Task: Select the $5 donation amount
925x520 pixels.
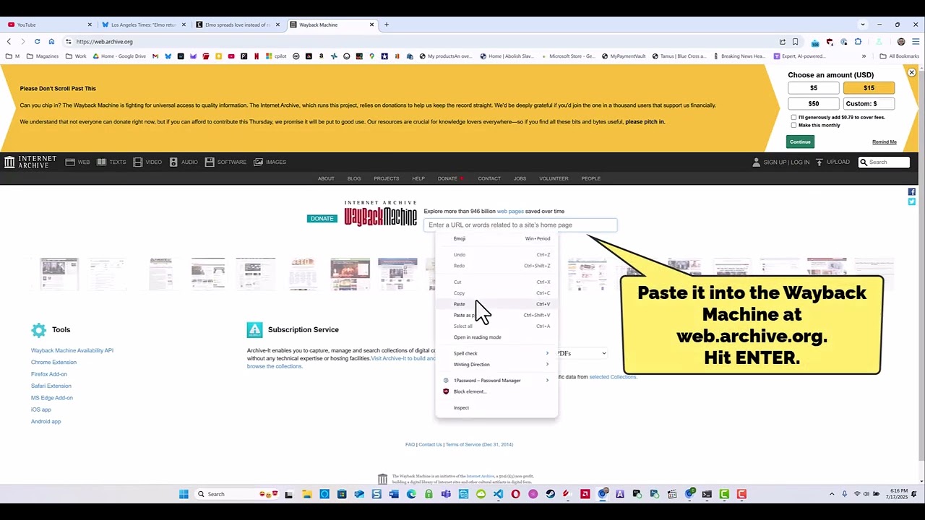Action: [814, 88]
